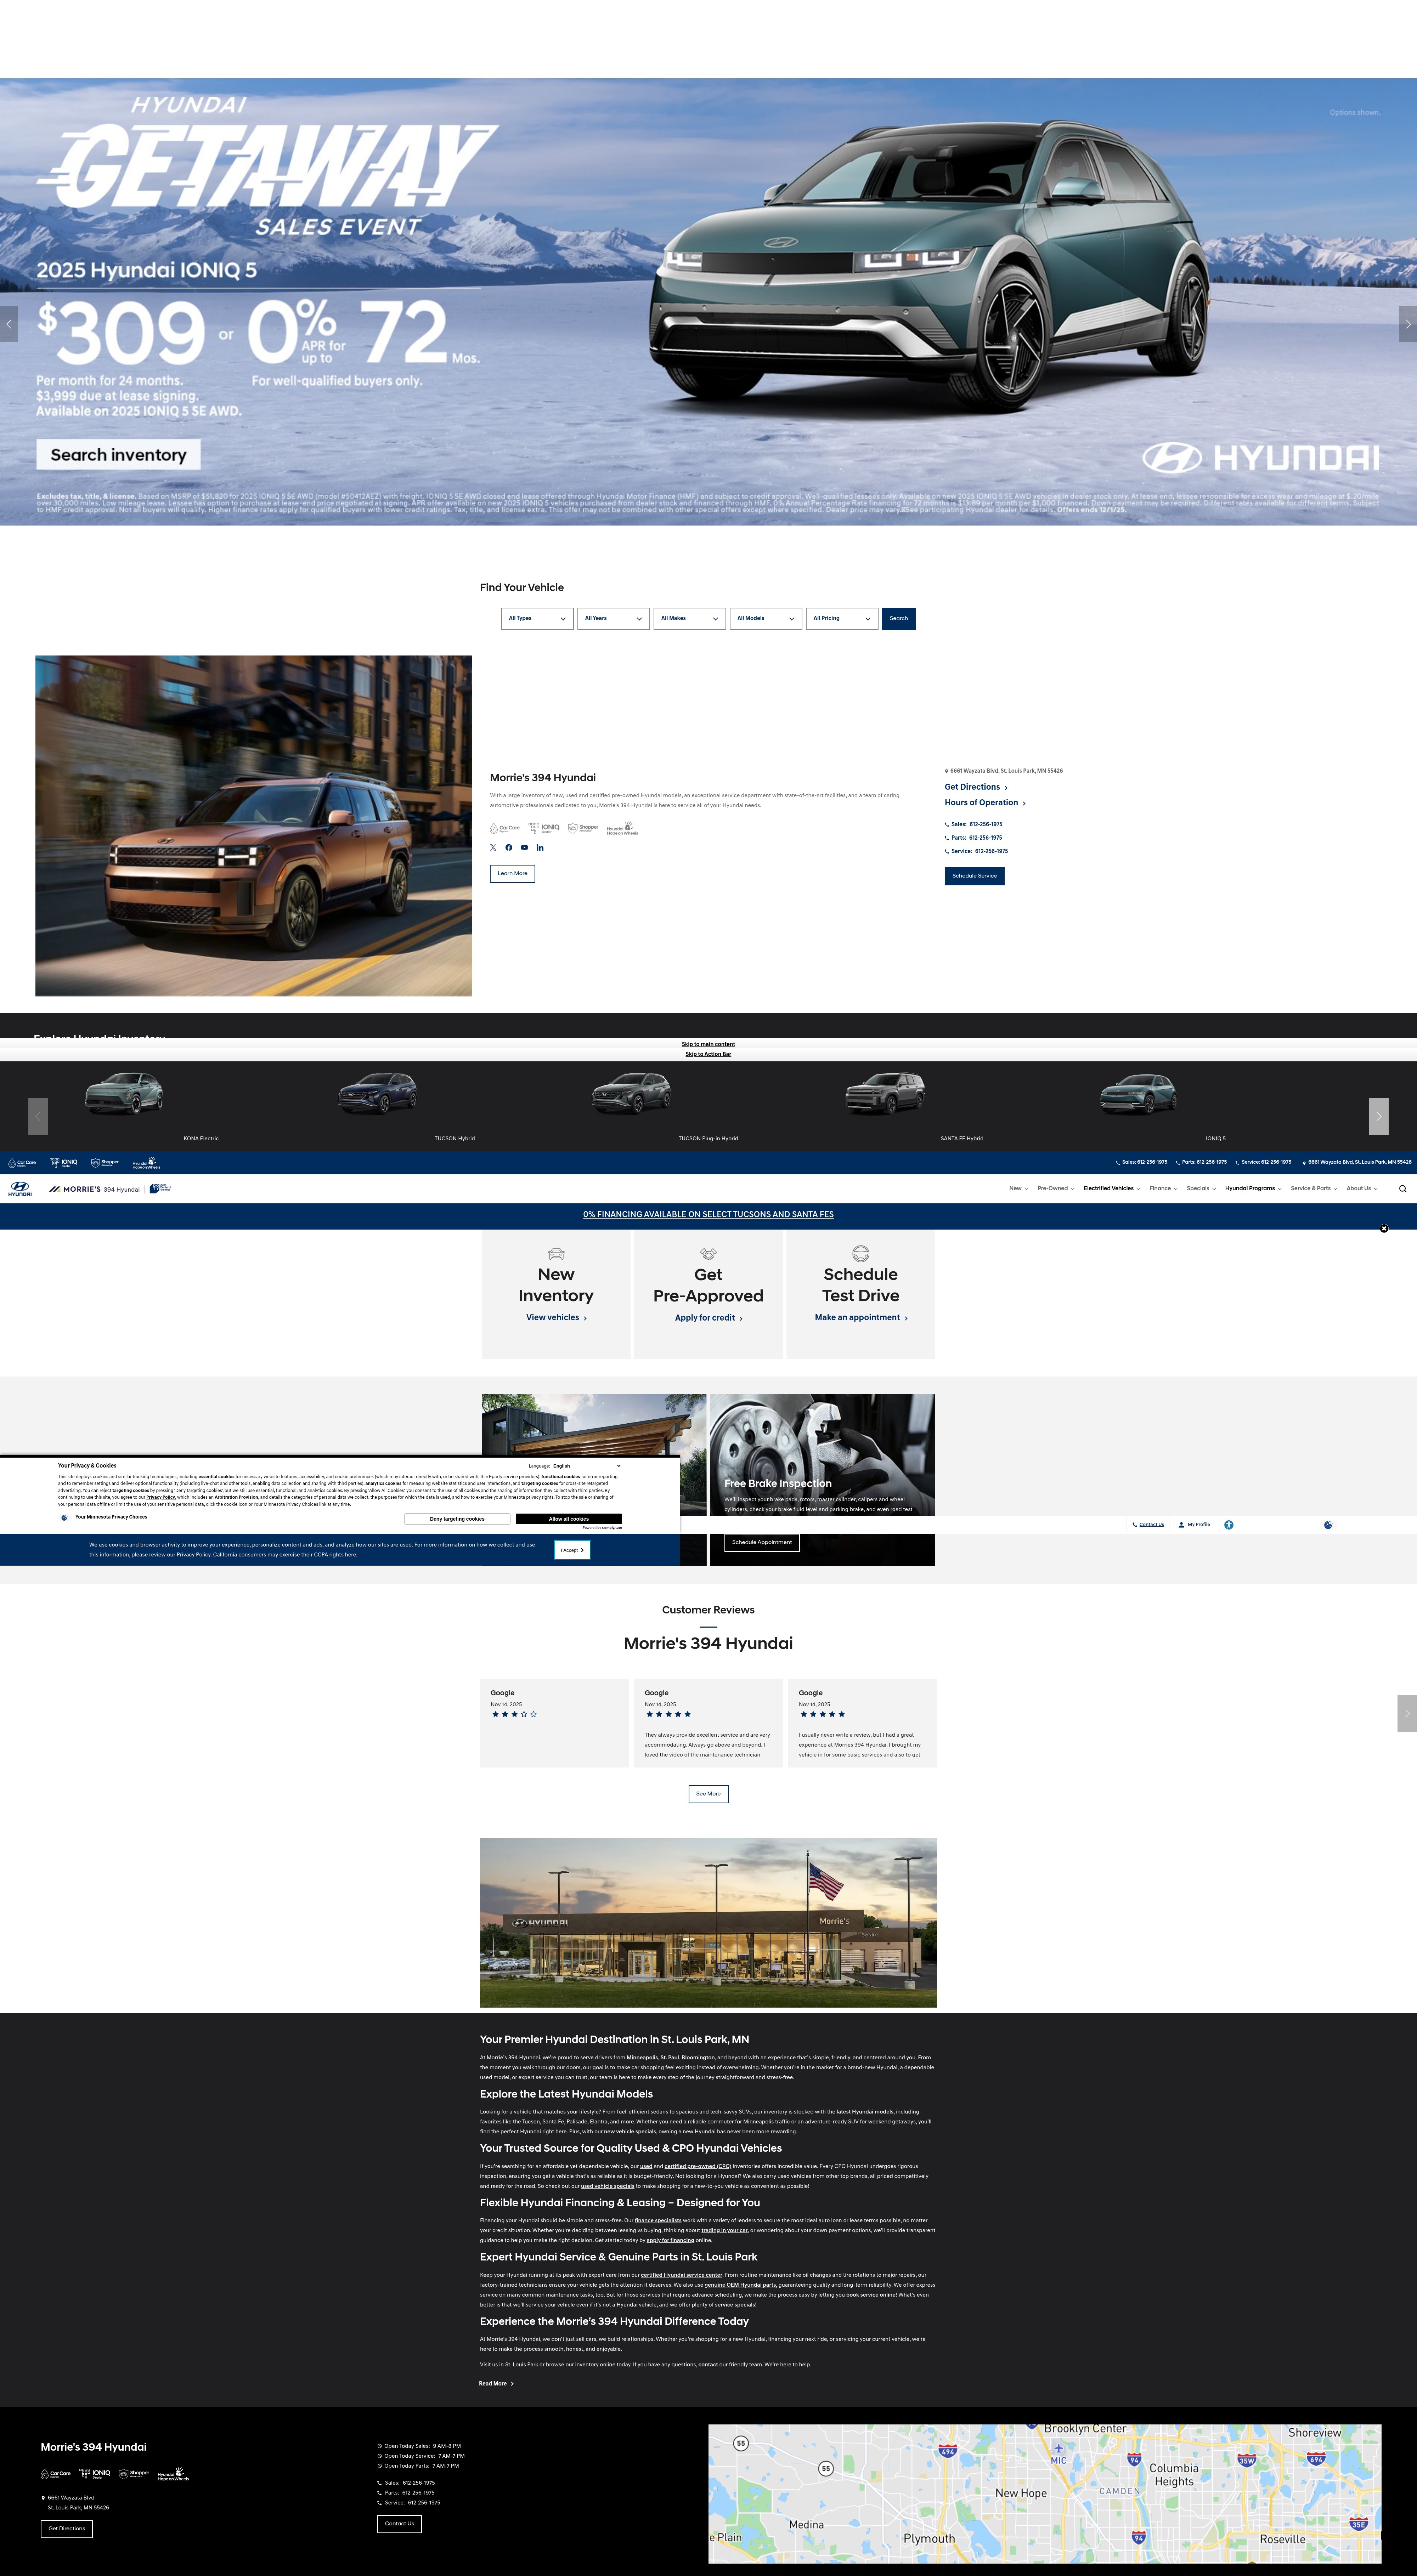Screen dimensions: 1417x2576
Task: Expand the New menu in navigation
Action: coord(1018,1189)
